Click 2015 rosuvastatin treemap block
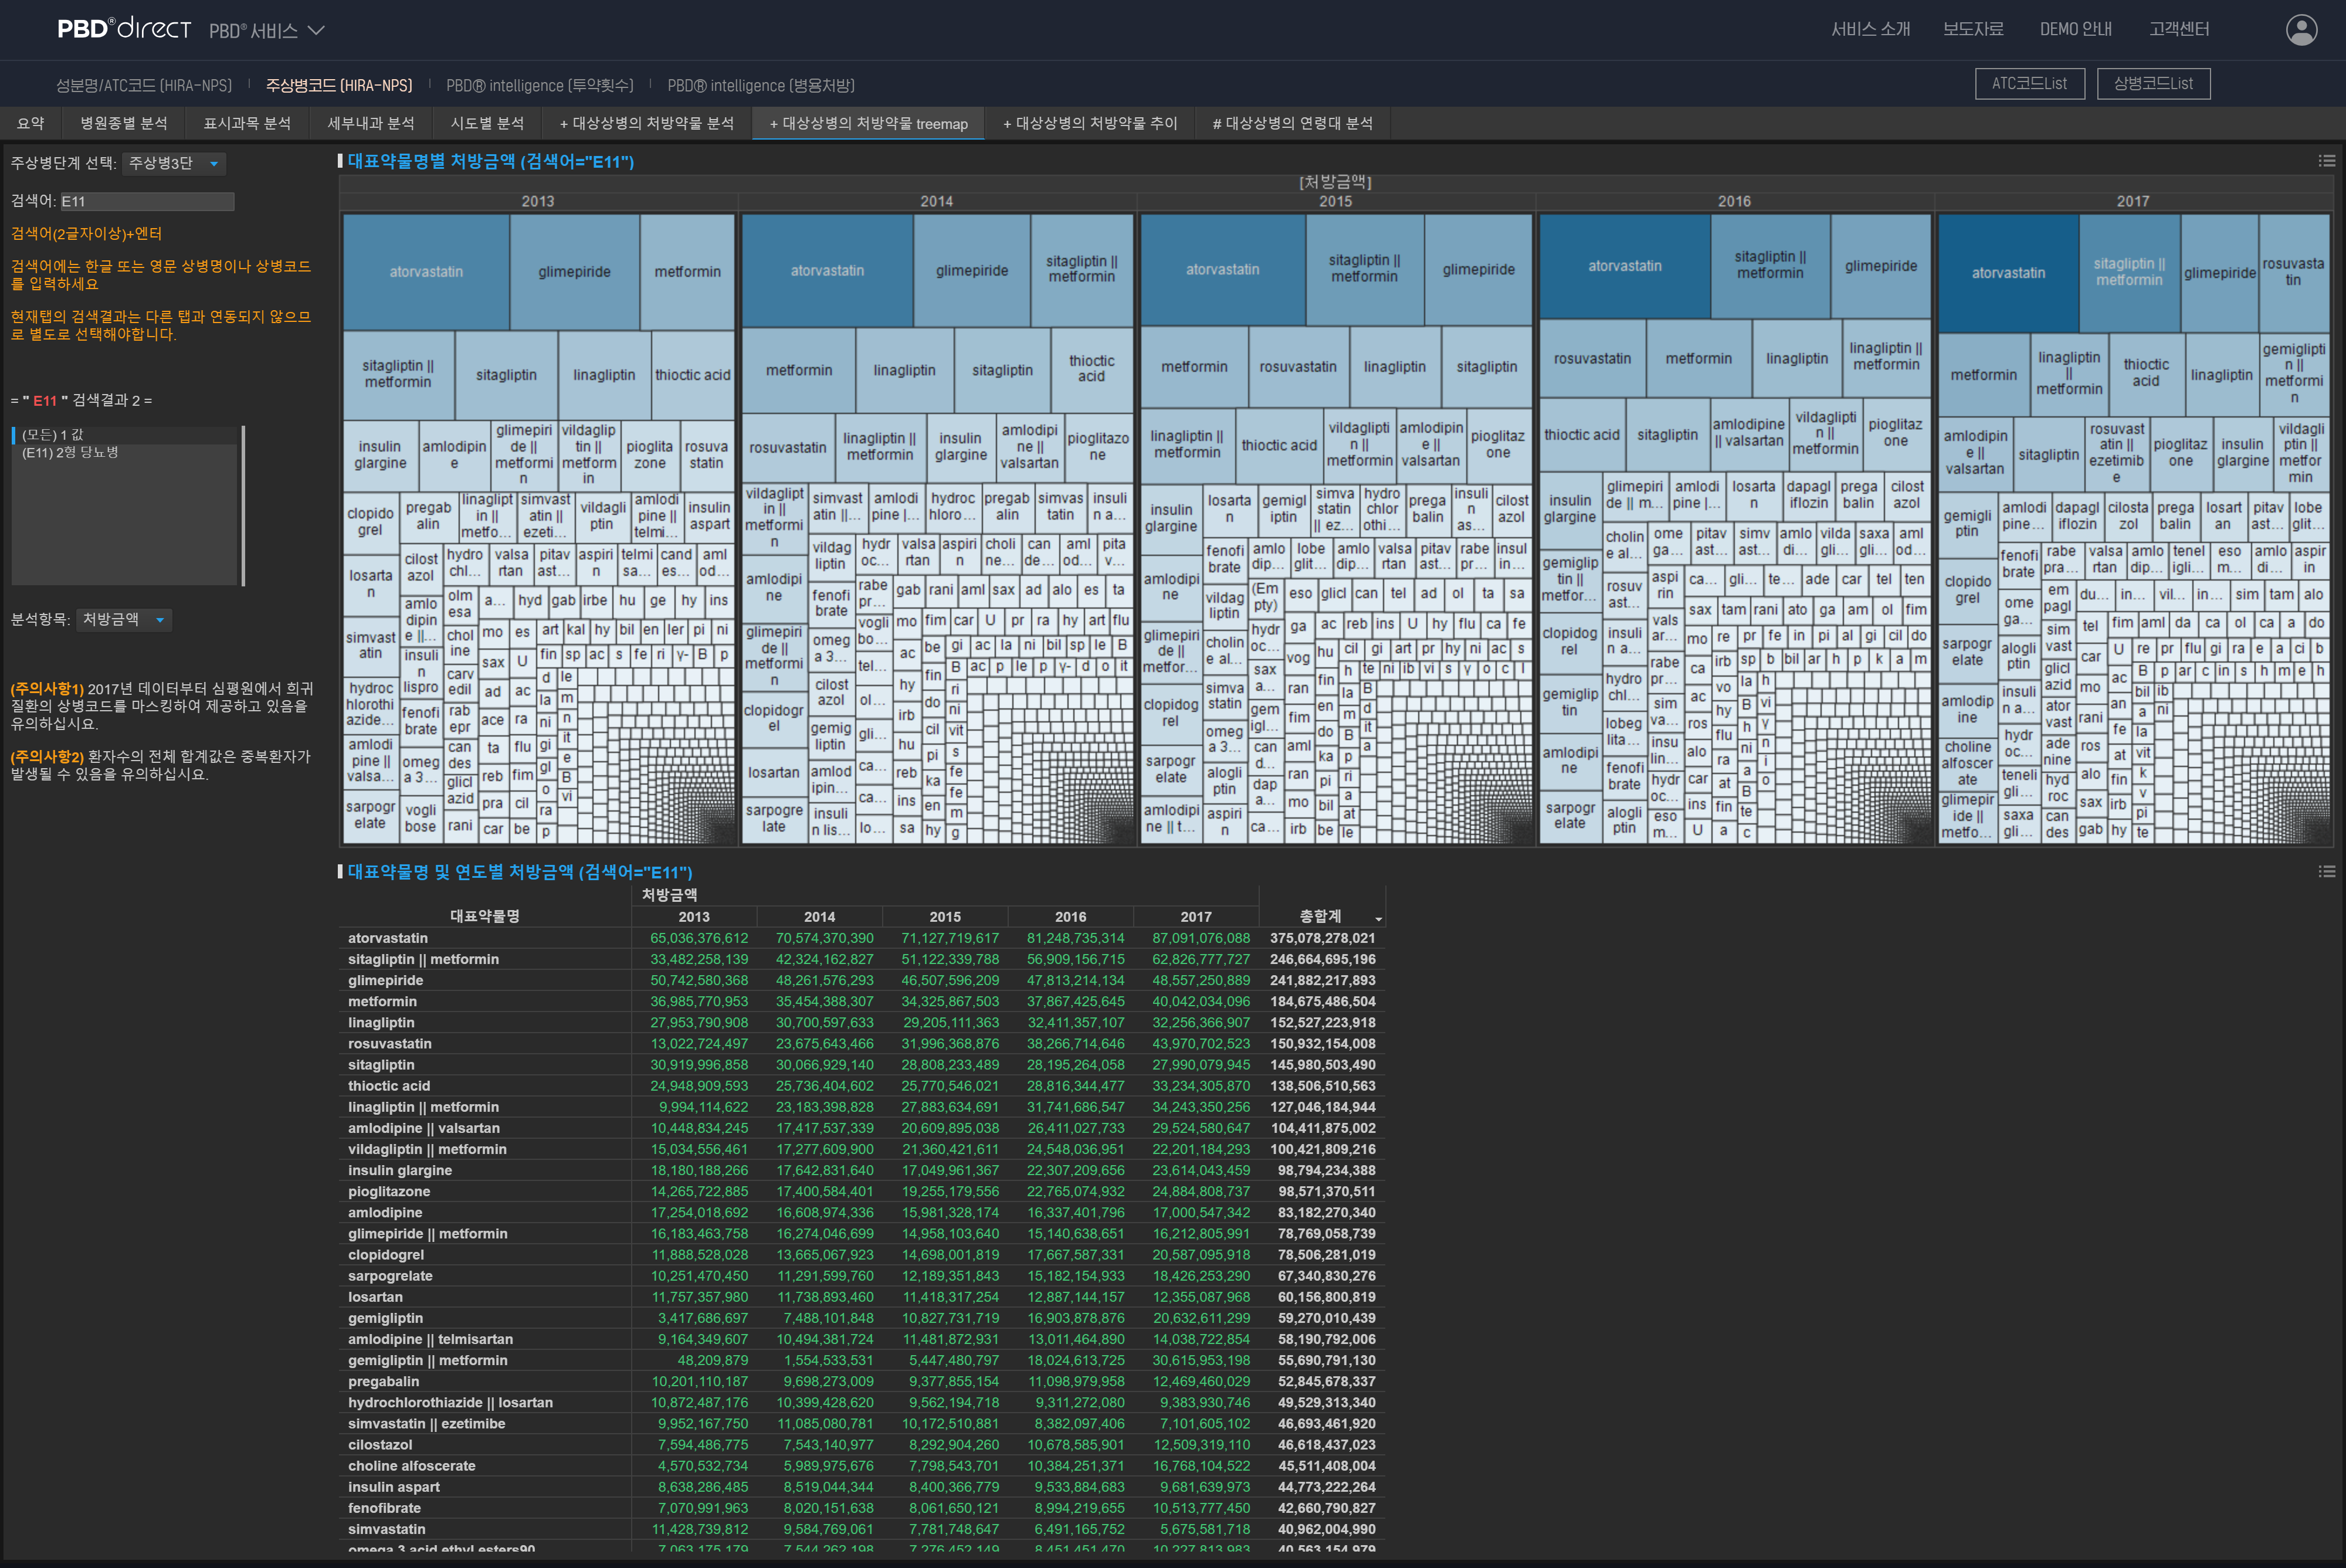Screen dimensions: 2346x1568 (1297, 367)
